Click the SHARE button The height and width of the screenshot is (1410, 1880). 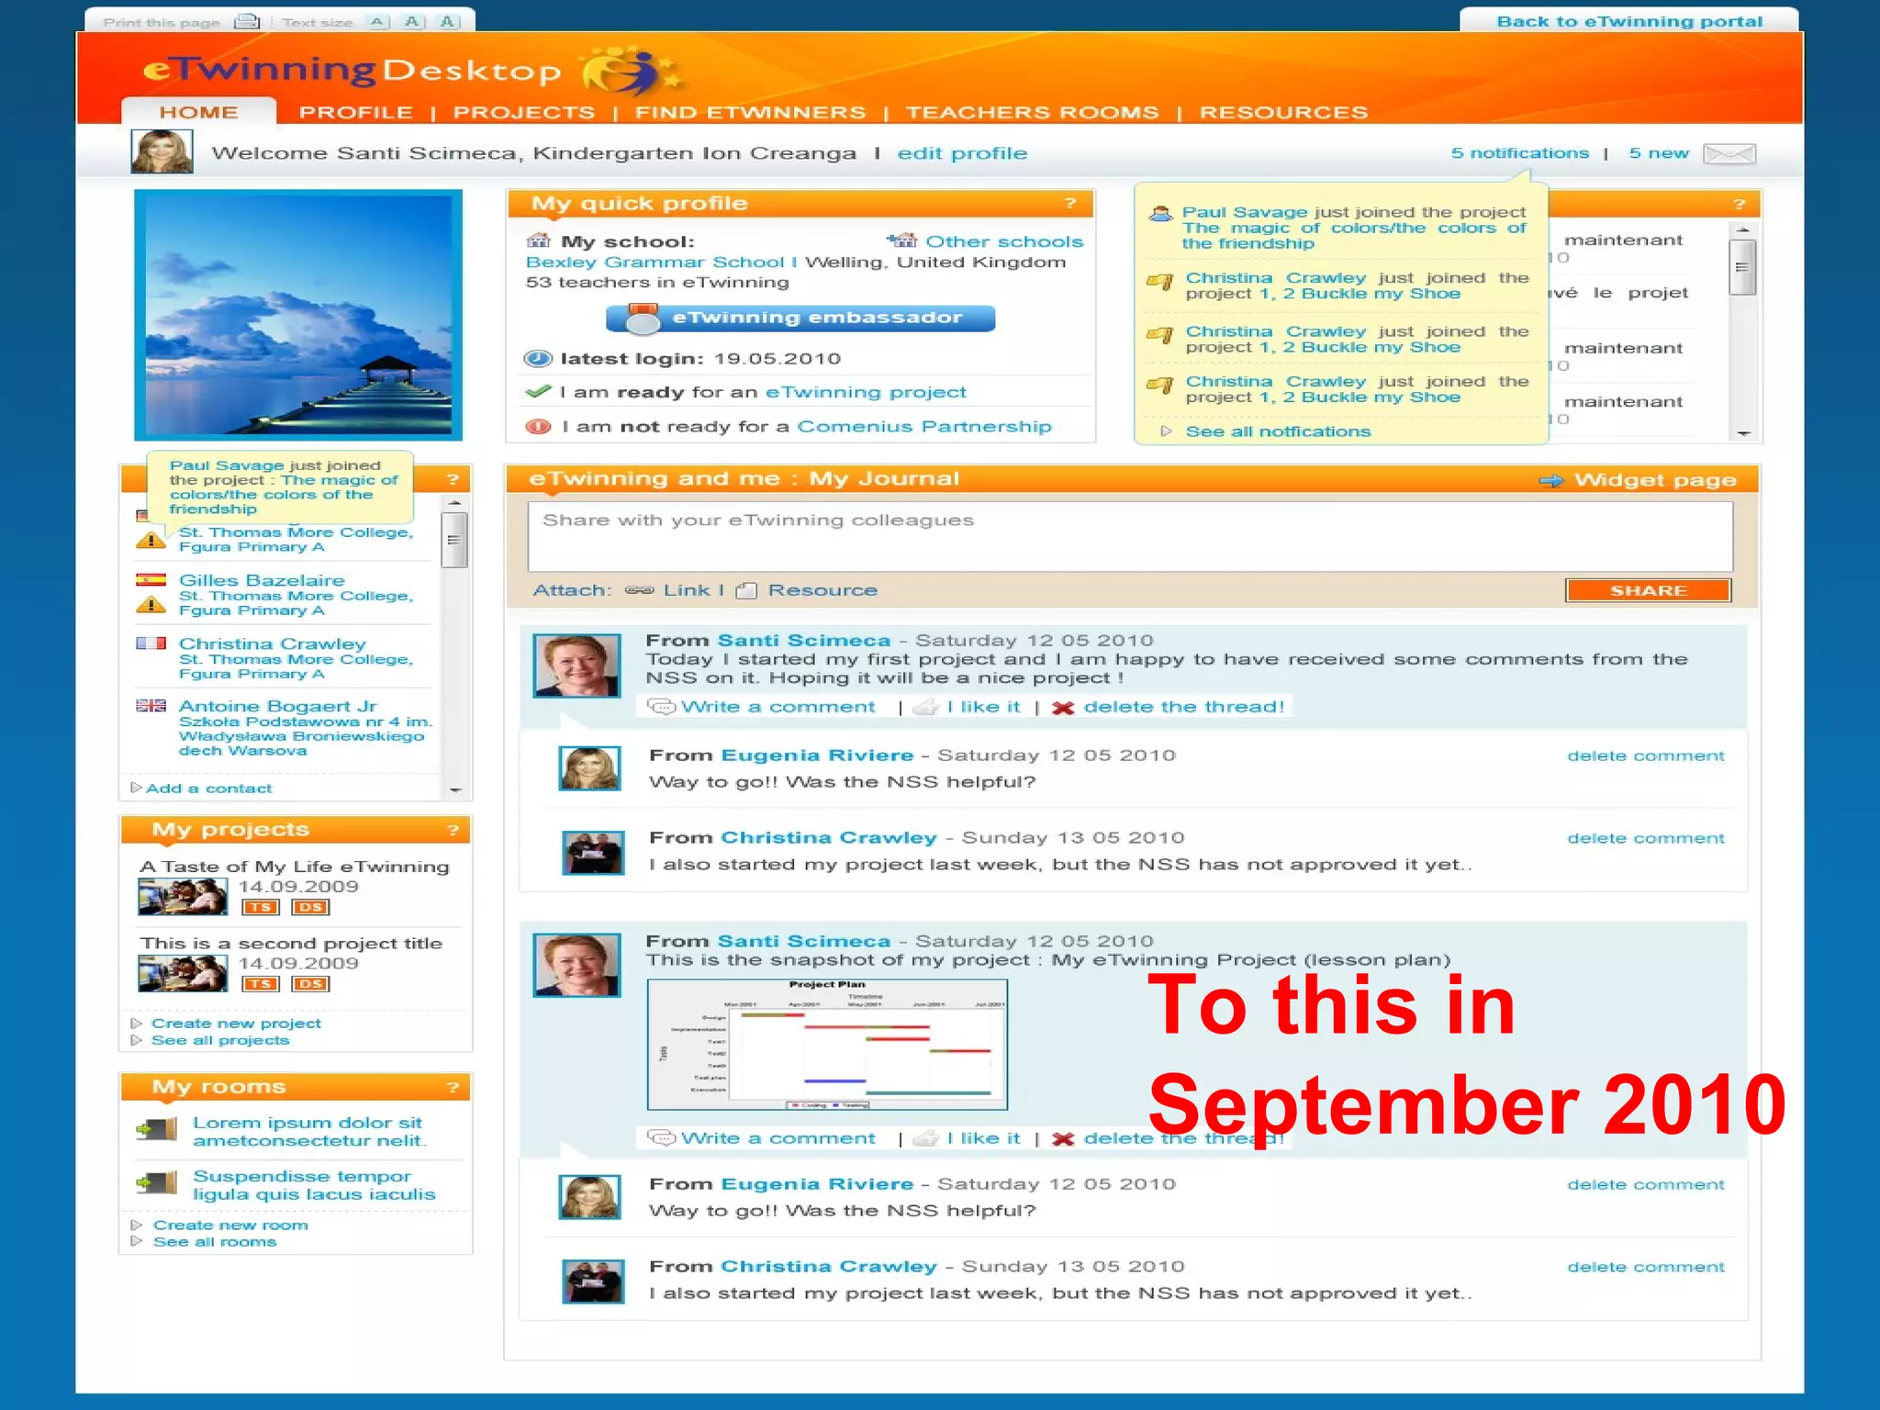click(1649, 590)
